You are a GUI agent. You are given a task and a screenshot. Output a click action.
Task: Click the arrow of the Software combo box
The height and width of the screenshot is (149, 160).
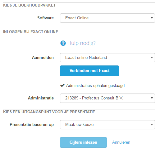[x=152, y=18]
